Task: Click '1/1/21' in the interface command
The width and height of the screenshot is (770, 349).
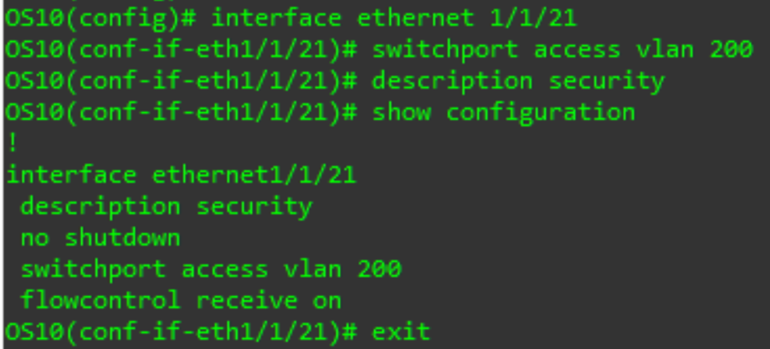Action: [x=533, y=19]
